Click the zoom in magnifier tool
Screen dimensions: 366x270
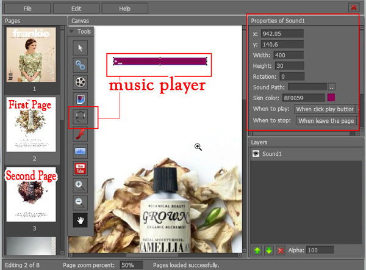click(81, 186)
